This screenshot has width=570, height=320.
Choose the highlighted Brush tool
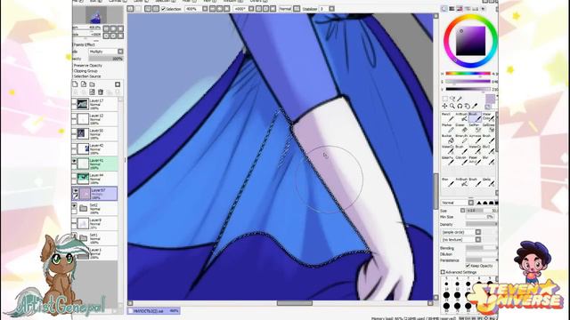(475, 116)
